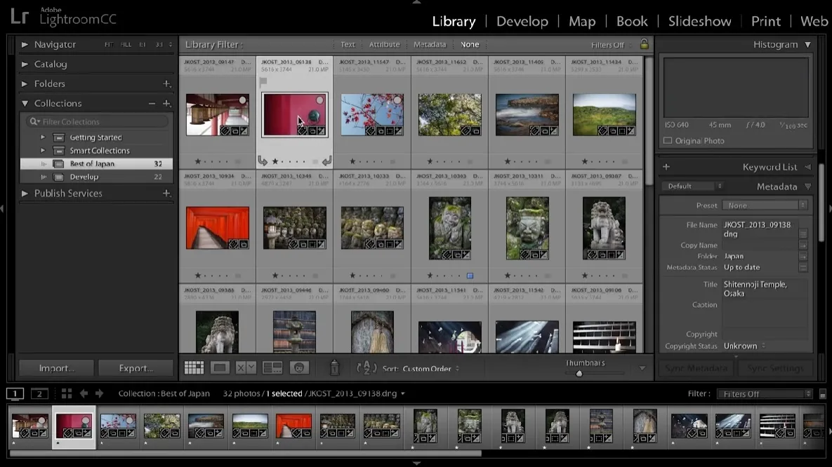Viewport: 832px width, 467px height.
Task: Switch to Loupe view in toolbar
Action: pyautogui.click(x=220, y=368)
